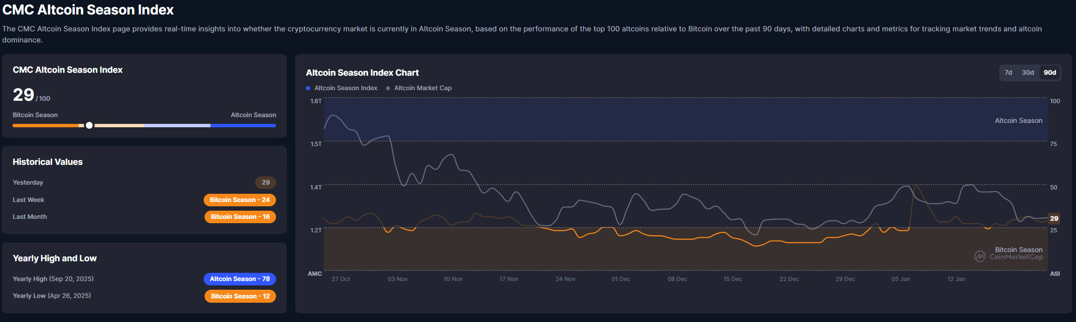1076x322 pixels.
Task: Select Yearly Low Bitcoin Season - 12 badge
Action: (x=240, y=296)
